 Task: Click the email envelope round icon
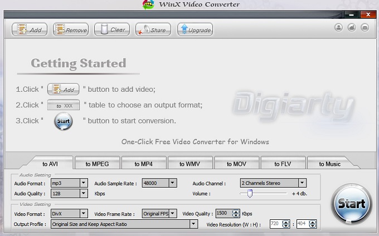click(x=365, y=27)
